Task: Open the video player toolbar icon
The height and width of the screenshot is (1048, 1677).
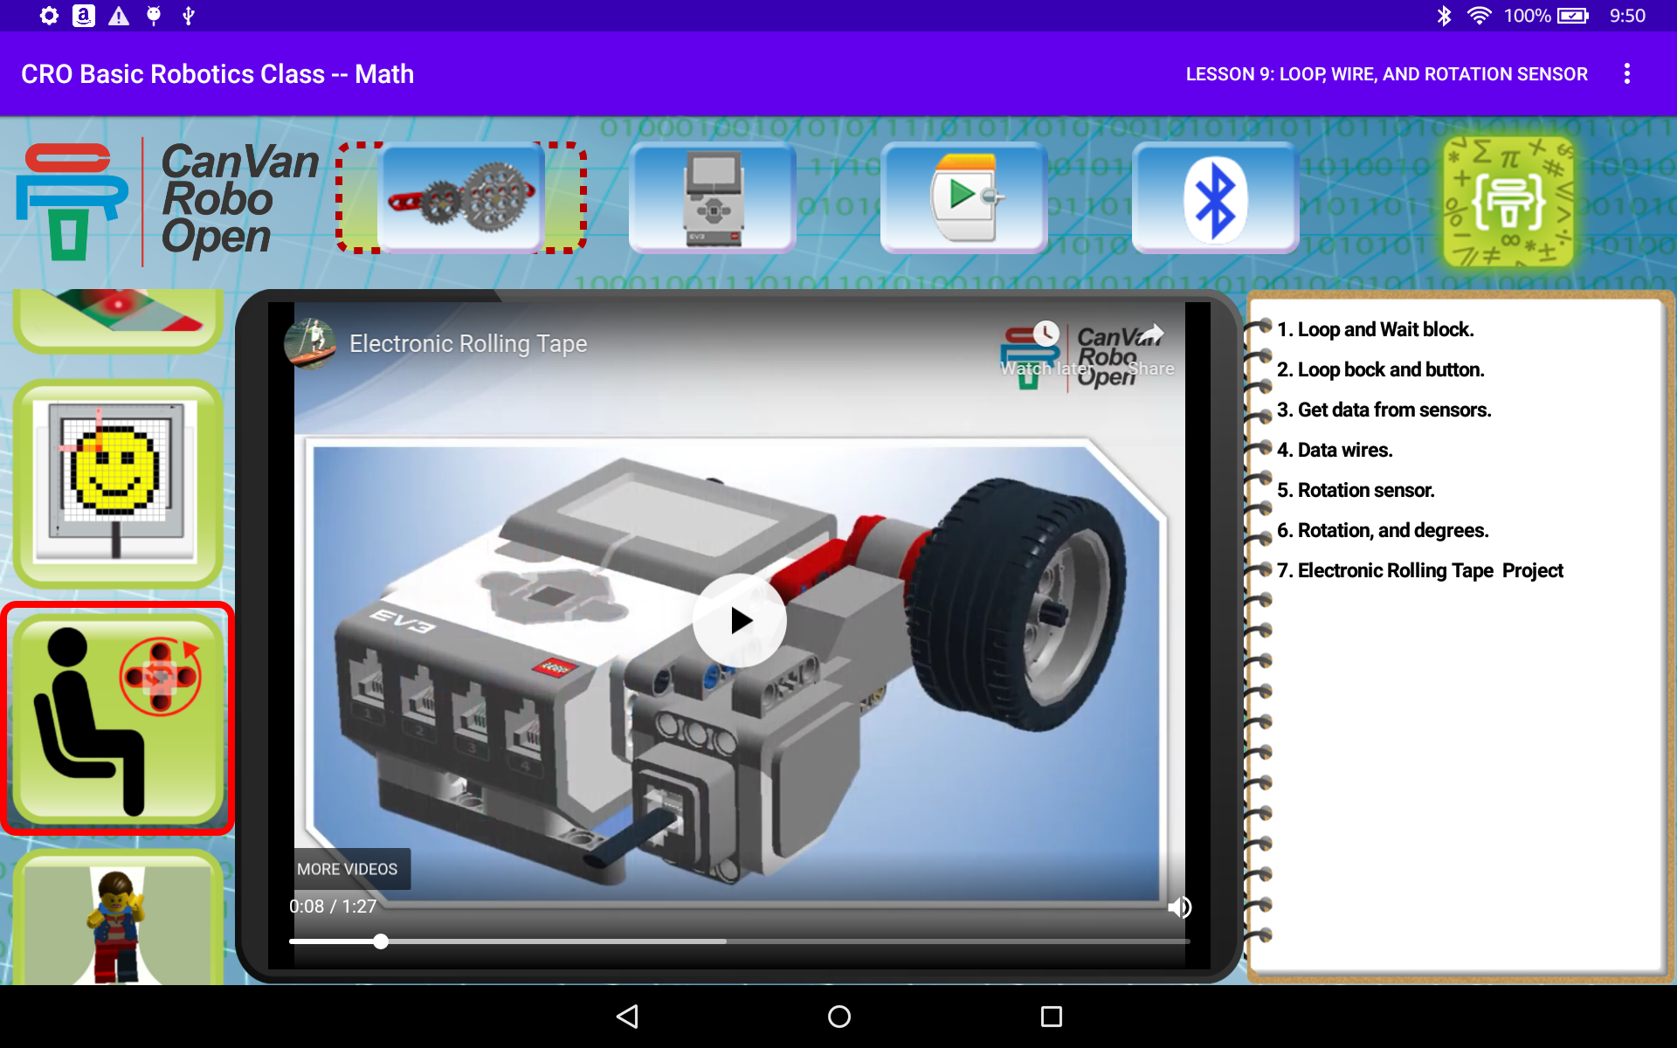Action: click(963, 196)
